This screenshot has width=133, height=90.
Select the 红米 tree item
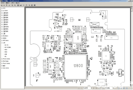tap(6, 54)
